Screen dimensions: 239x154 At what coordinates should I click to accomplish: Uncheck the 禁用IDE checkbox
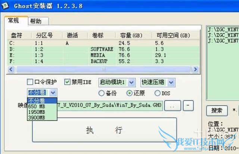(67, 82)
